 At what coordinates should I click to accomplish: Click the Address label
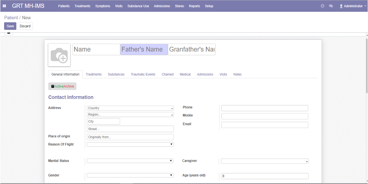[x=55, y=108]
